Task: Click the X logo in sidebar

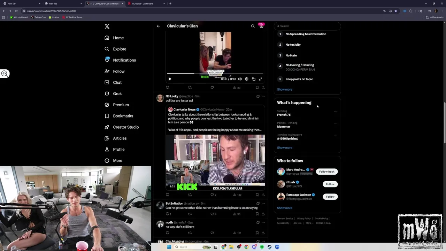Action: click(x=107, y=26)
